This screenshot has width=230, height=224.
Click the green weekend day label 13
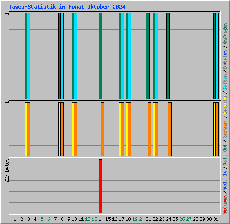(94, 219)
